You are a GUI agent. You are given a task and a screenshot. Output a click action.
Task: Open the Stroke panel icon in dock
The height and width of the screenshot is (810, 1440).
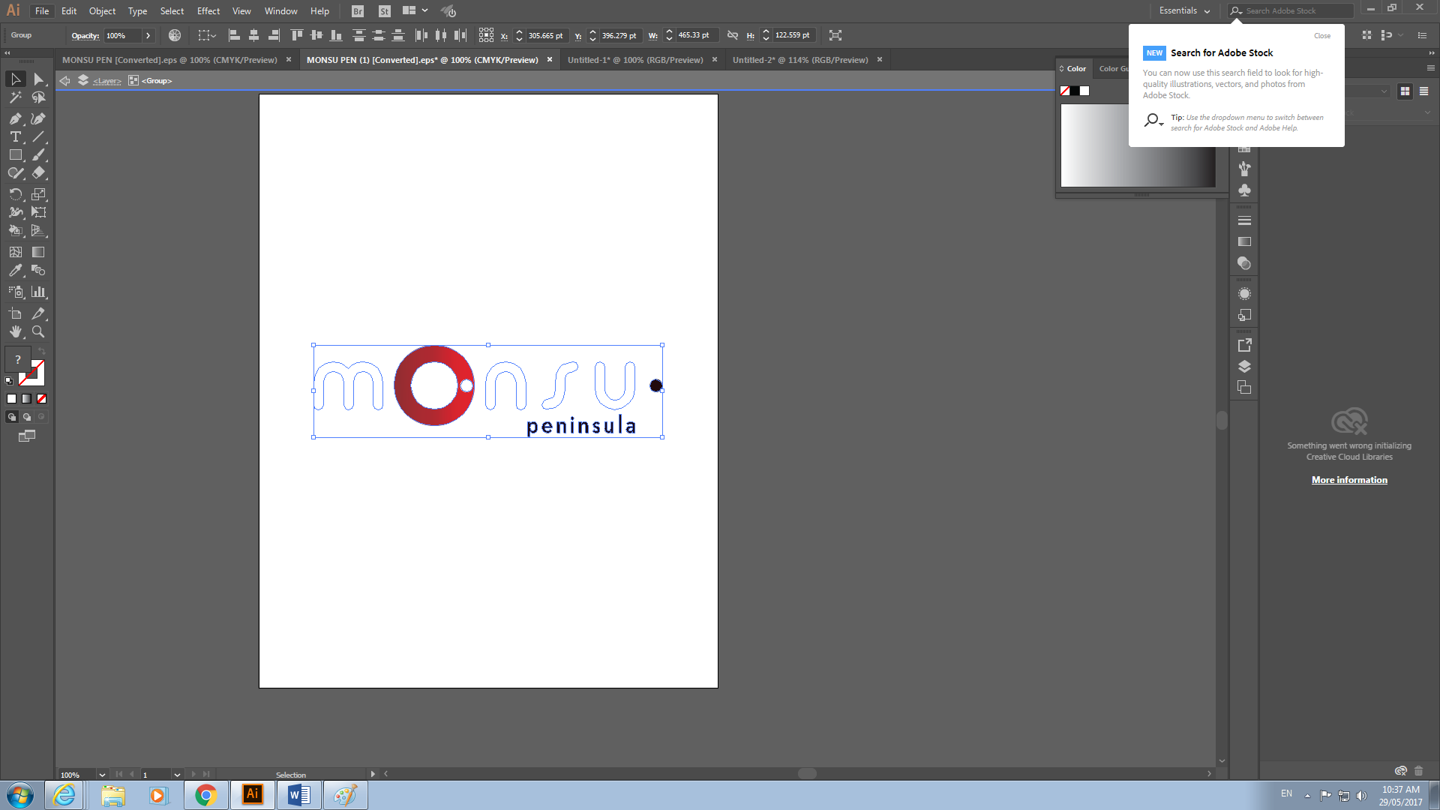[1244, 220]
